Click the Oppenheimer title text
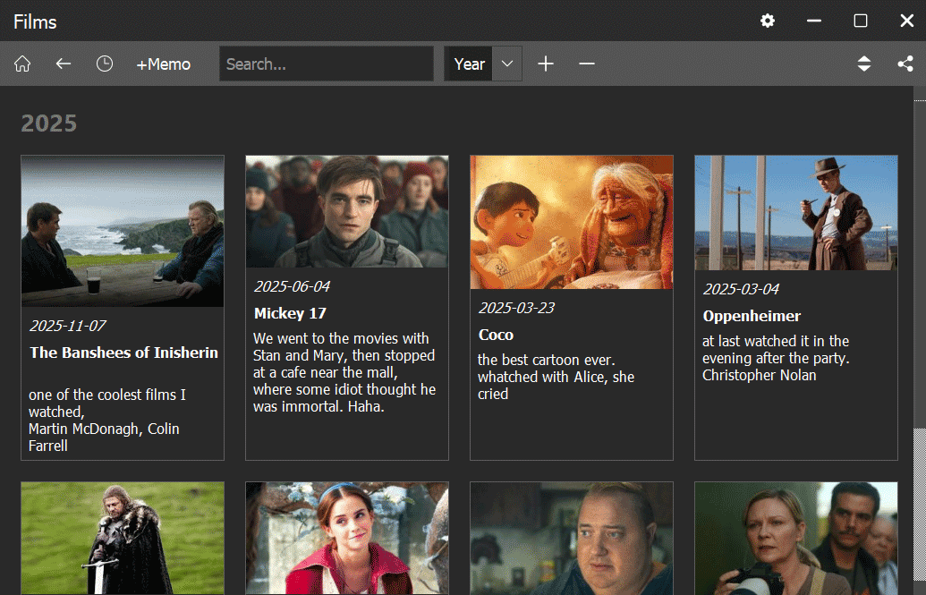The image size is (926, 595). click(x=752, y=316)
